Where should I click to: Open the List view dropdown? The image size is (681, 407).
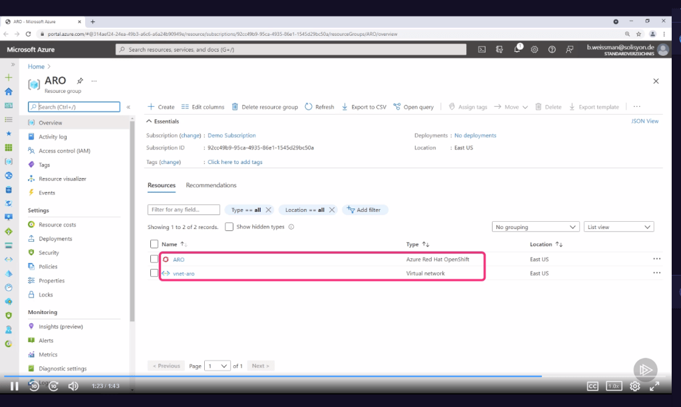pos(619,226)
